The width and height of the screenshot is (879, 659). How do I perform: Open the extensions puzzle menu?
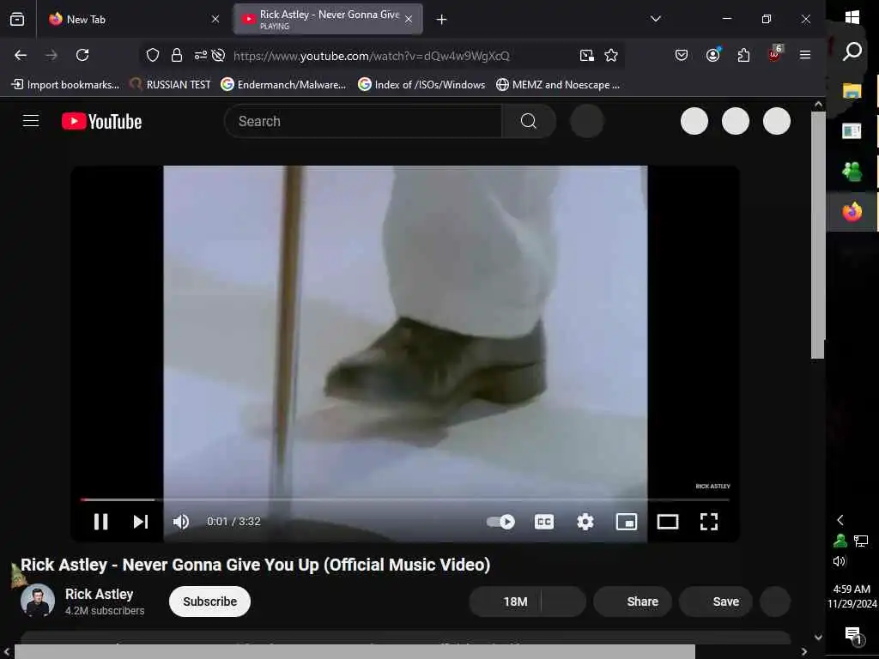pyautogui.click(x=743, y=55)
